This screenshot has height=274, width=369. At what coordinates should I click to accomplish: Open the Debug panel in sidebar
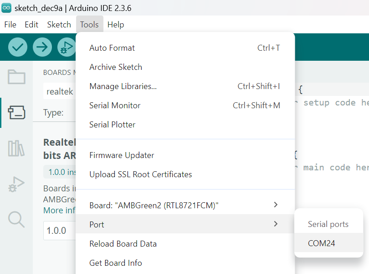click(x=17, y=184)
